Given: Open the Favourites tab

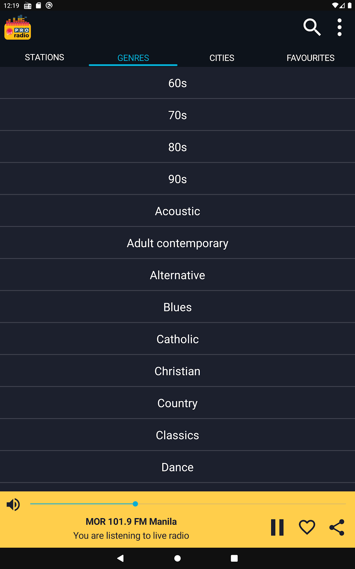Looking at the screenshot, I should pos(310,58).
